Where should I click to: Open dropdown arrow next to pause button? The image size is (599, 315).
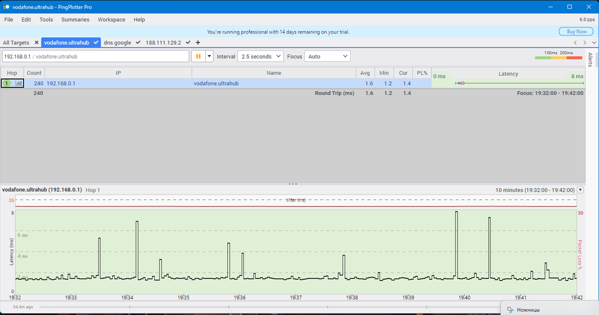(209, 56)
